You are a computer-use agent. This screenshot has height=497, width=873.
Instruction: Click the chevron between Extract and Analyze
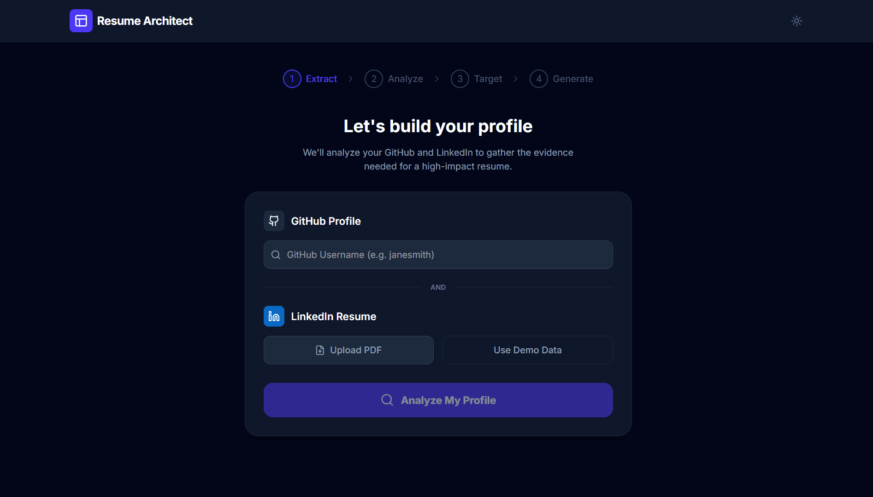pos(350,79)
